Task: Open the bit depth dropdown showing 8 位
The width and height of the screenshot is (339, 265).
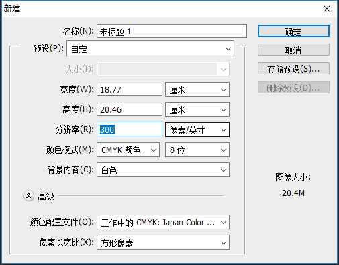Action: click(x=197, y=150)
